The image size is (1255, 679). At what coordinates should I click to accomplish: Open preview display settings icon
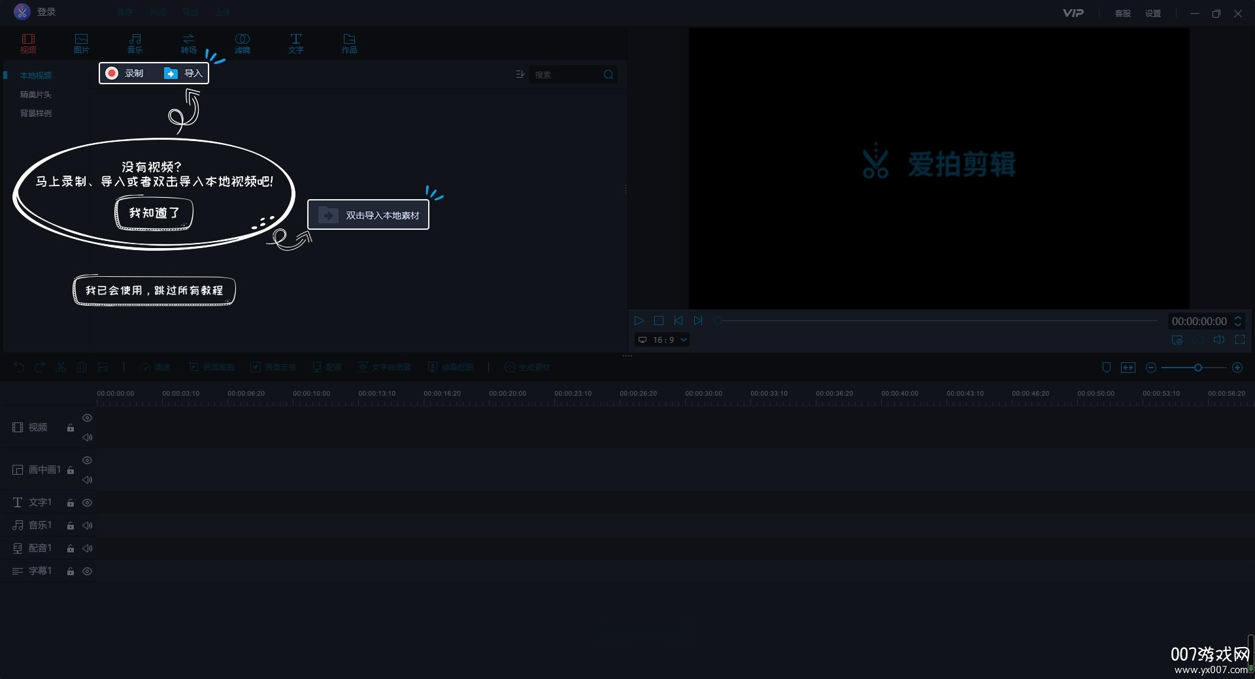[x=1177, y=340]
